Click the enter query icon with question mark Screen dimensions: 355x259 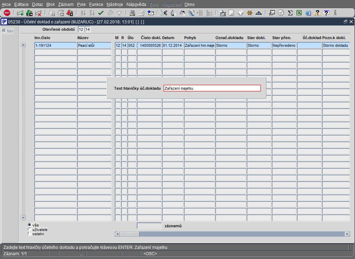[x=52, y=13]
